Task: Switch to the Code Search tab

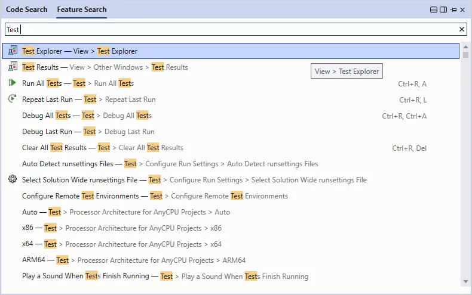Action: point(26,10)
